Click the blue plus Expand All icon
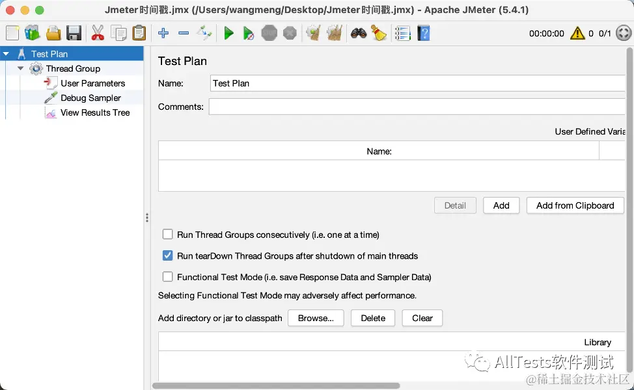The image size is (634, 390). tap(163, 33)
